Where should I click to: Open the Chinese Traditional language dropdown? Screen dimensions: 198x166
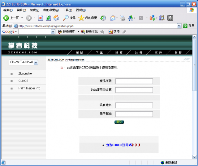point(36,62)
